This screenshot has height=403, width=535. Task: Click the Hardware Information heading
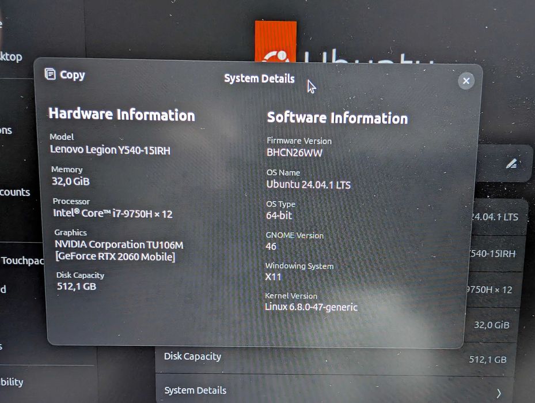click(x=122, y=114)
